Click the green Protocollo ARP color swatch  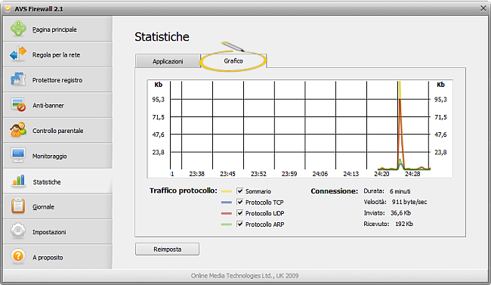[227, 225]
